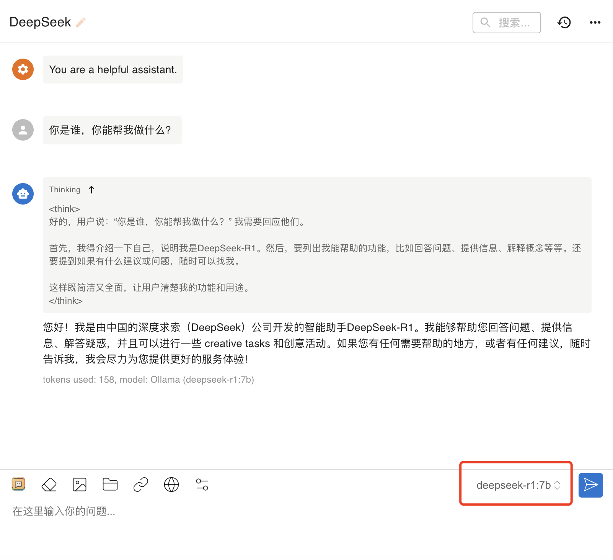Screen dimensions: 613x560
Task: Click the orange system prompt gear avatar
Action: click(23, 69)
